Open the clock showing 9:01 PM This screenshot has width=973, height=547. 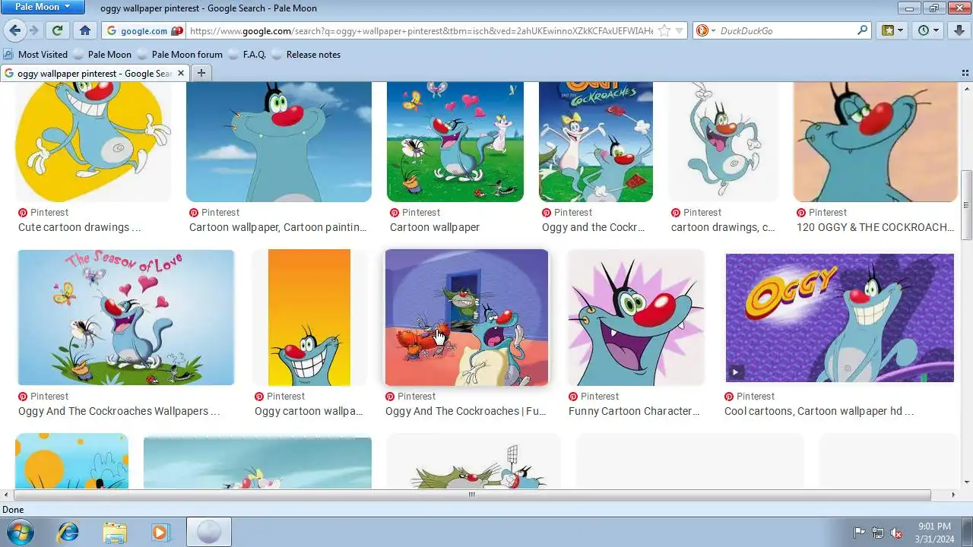tap(934, 533)
